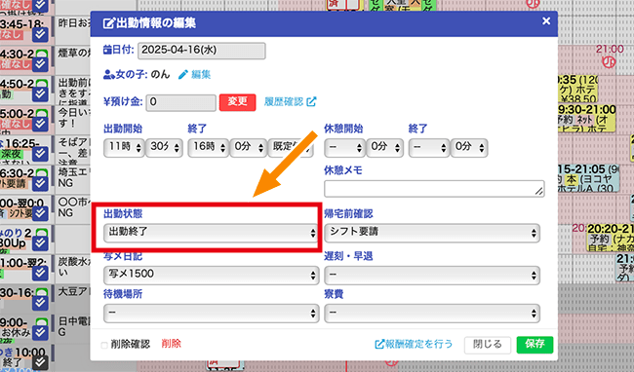Open the 出勤状態 dropdown showing 出勤終了
Image resolution: width=634 pixels, height=372 pixels.
pos(211,233)
